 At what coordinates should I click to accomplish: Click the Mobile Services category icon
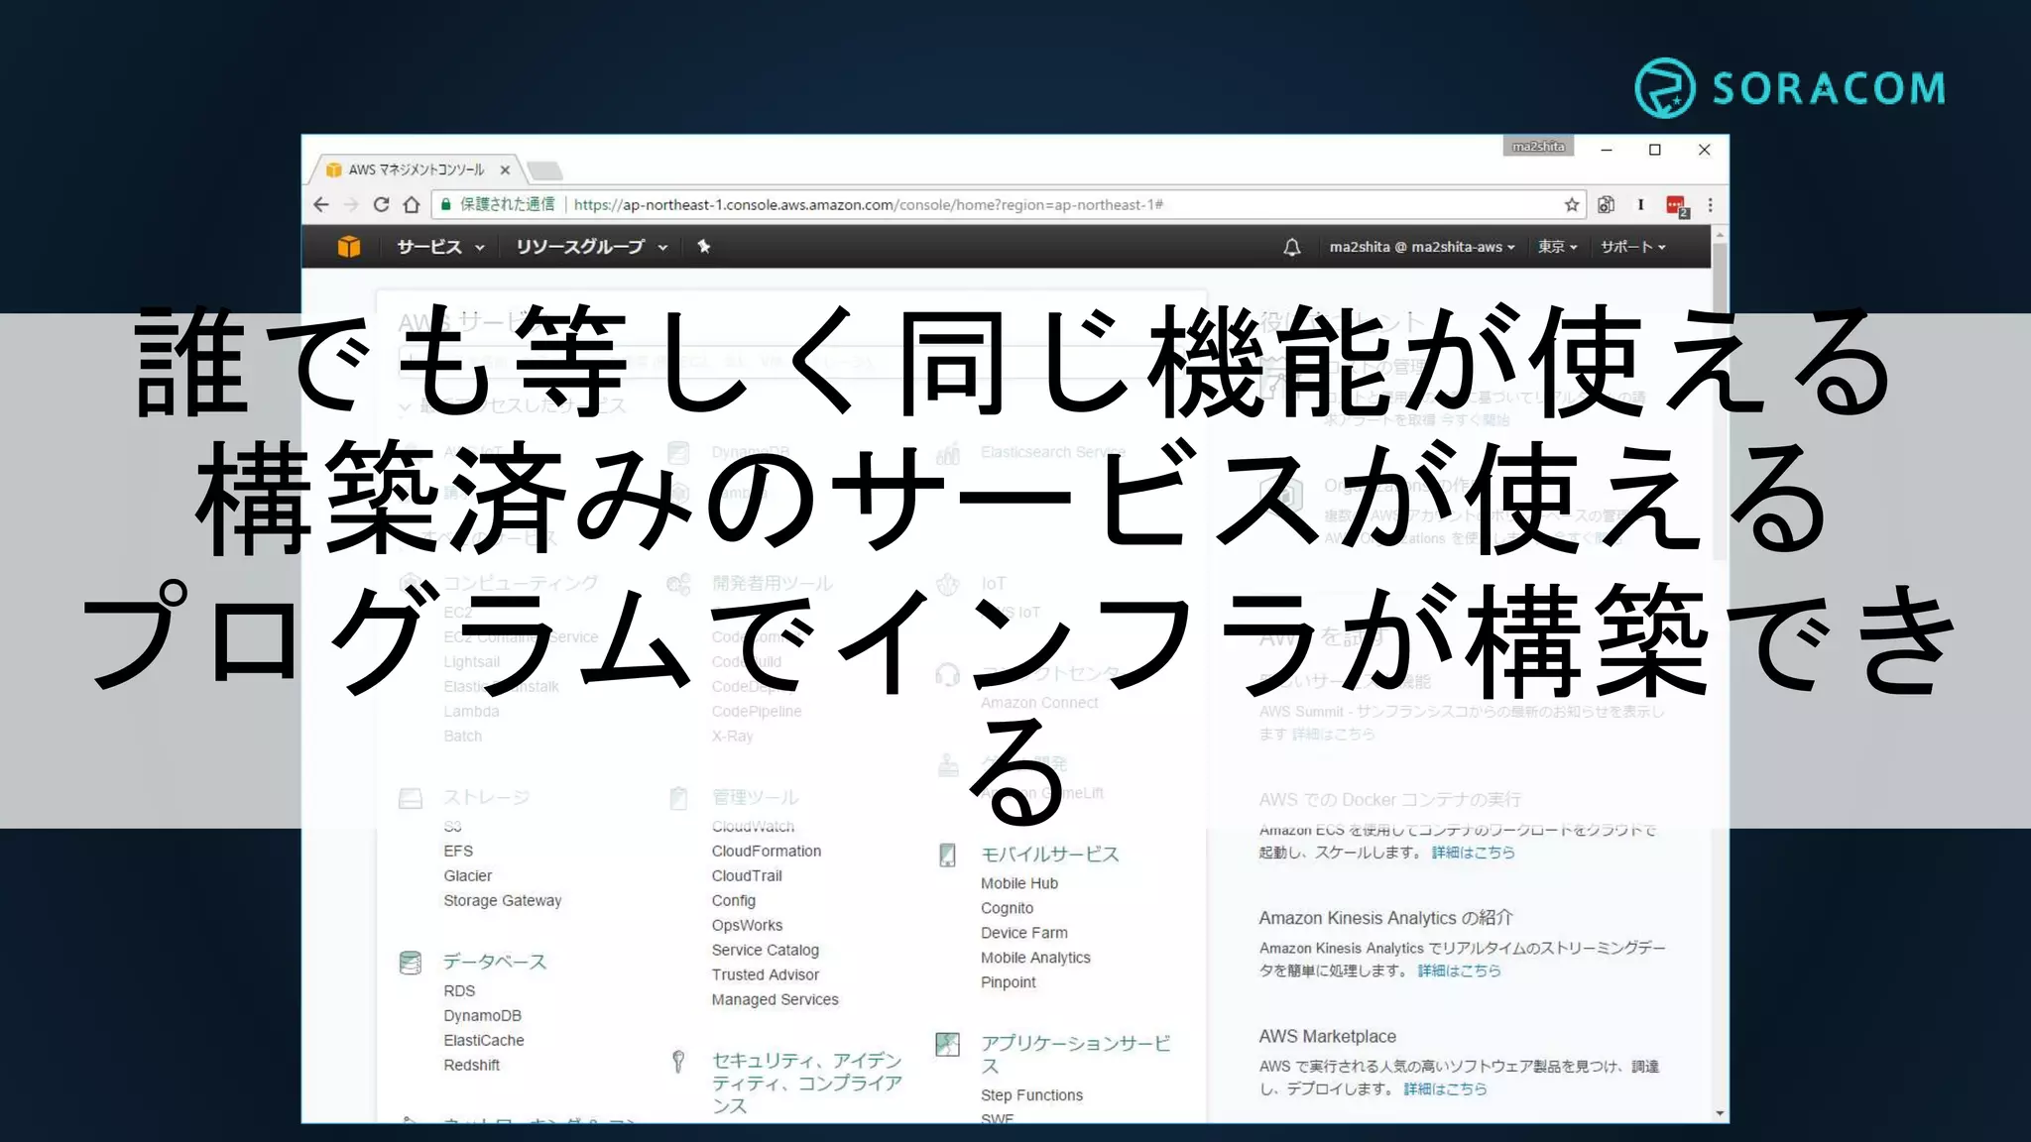[948, 856]
